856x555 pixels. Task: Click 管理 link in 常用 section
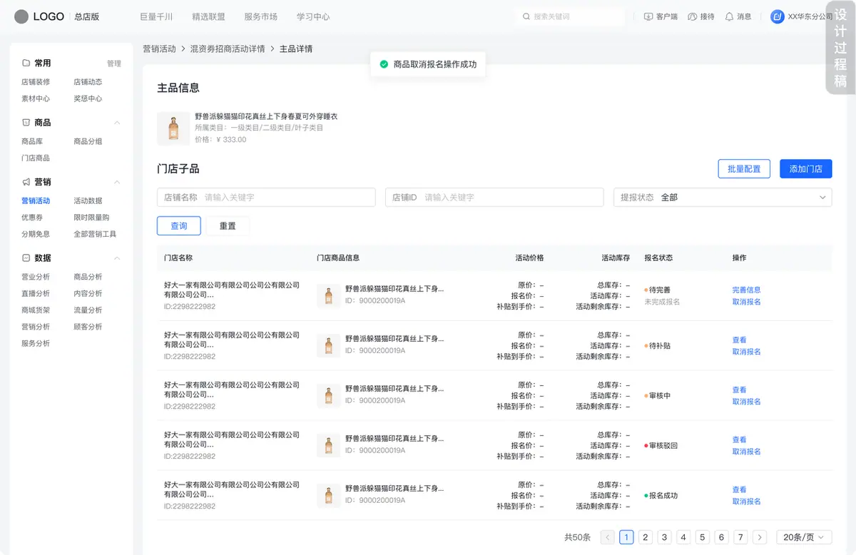coord(114,63)
